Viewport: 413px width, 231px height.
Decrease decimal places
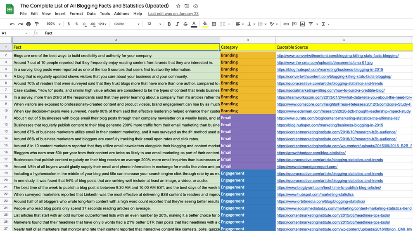(84, 24)
